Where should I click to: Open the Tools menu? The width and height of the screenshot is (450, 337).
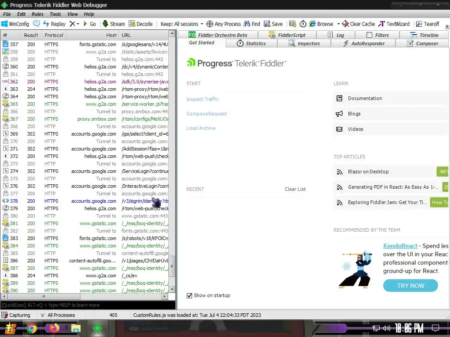coord(55,14)
